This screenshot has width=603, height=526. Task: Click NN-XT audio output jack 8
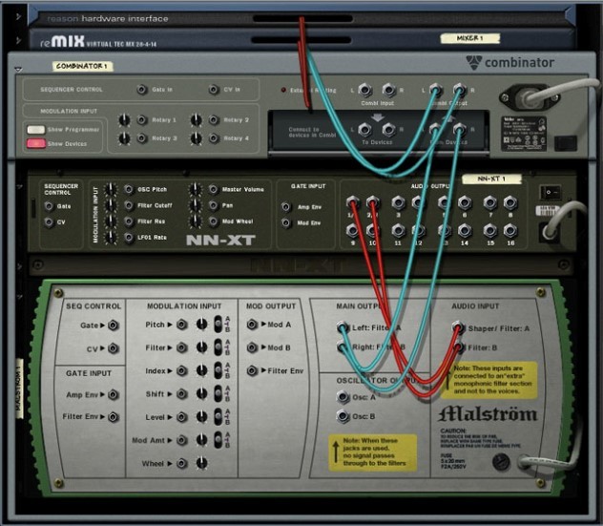coord(510,202)
